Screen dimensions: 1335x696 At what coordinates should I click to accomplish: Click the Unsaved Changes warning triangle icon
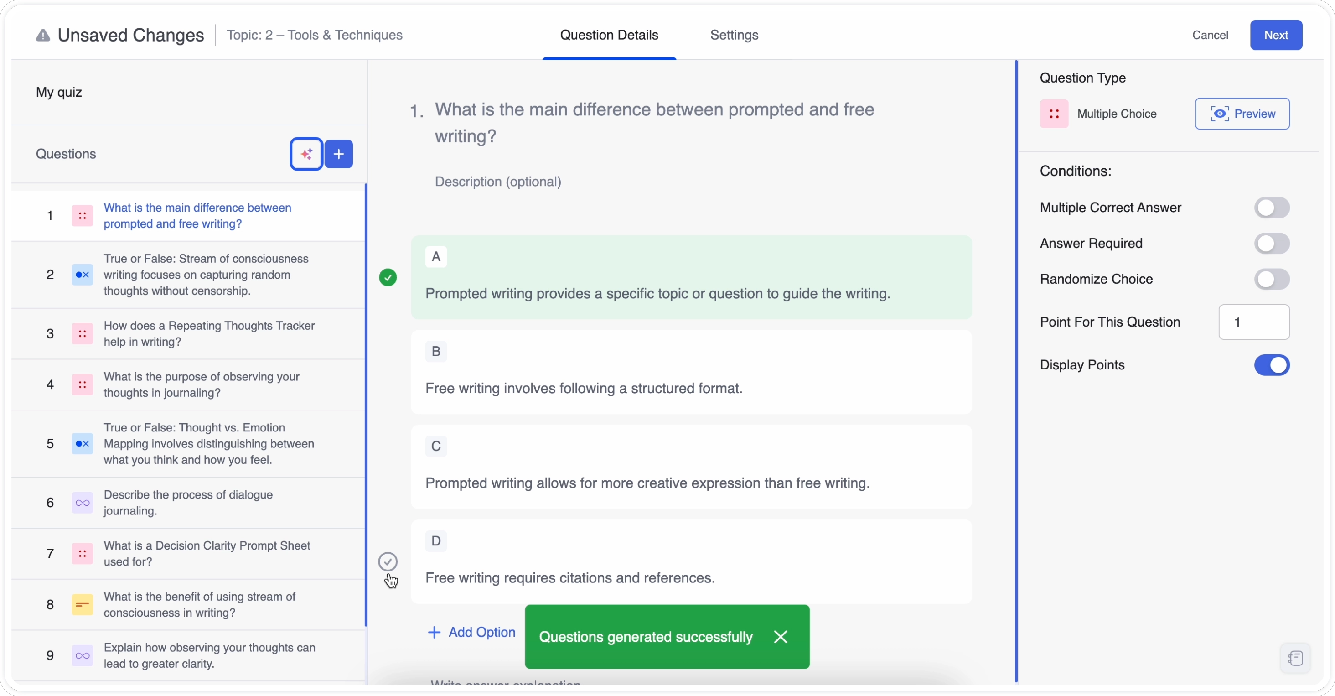[43, 35]
